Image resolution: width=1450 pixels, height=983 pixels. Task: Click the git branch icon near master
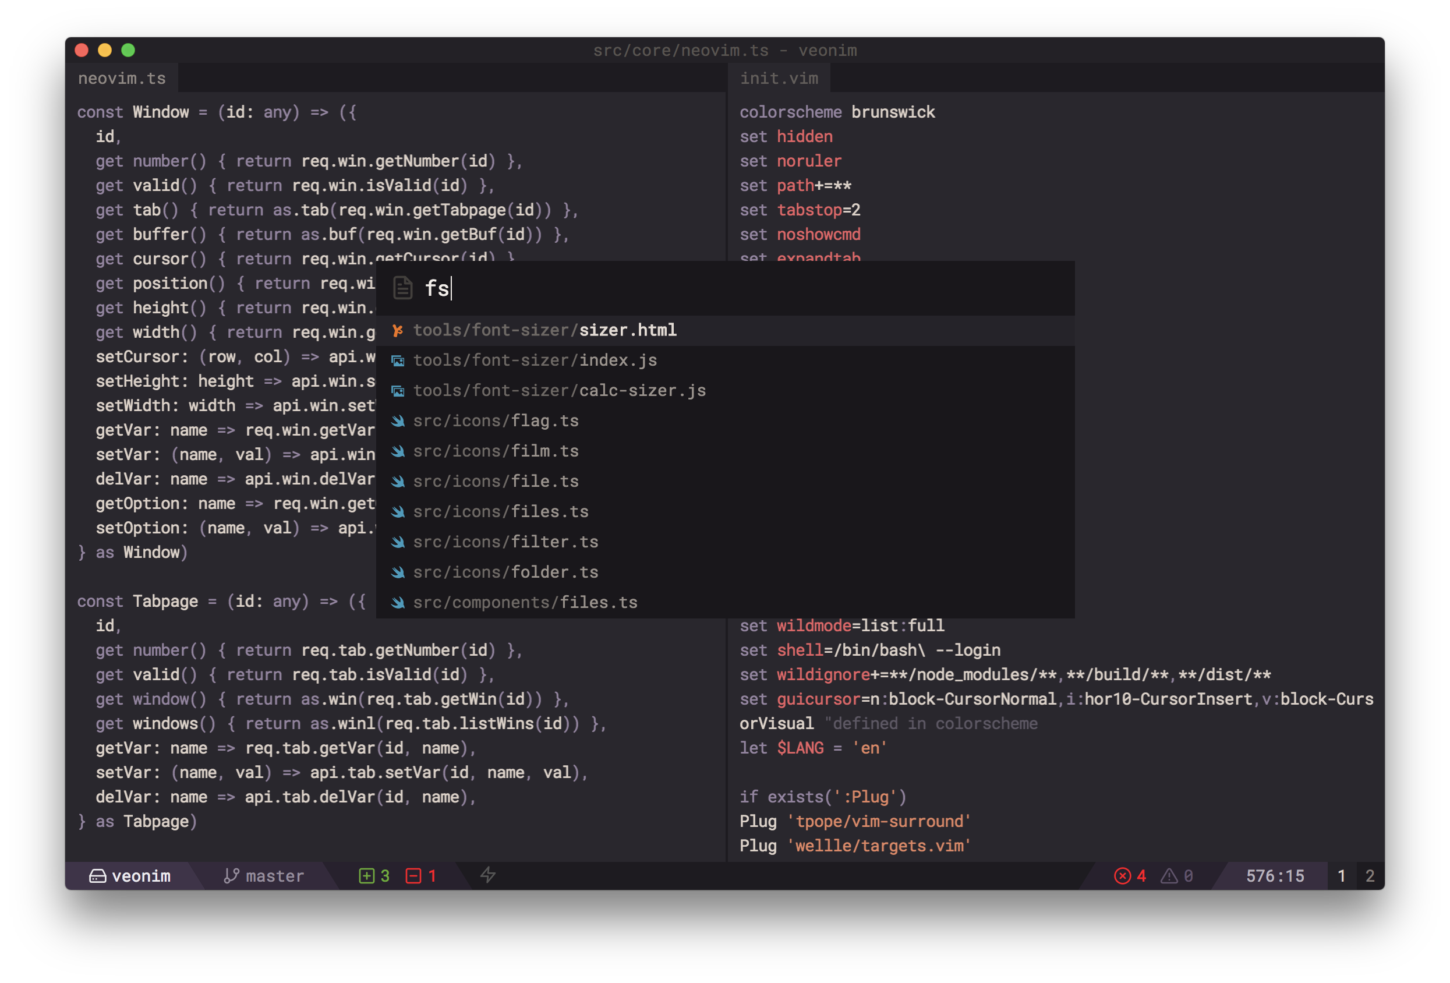point(232,876)
